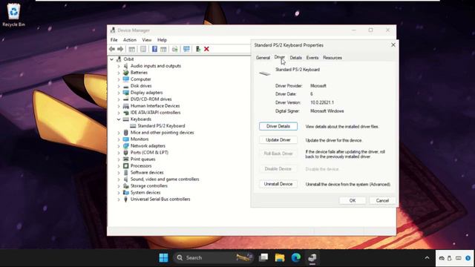Screen dimensions: 475x267
Task: Click the Print queues category icon
Action: click(x=126, y=159)
